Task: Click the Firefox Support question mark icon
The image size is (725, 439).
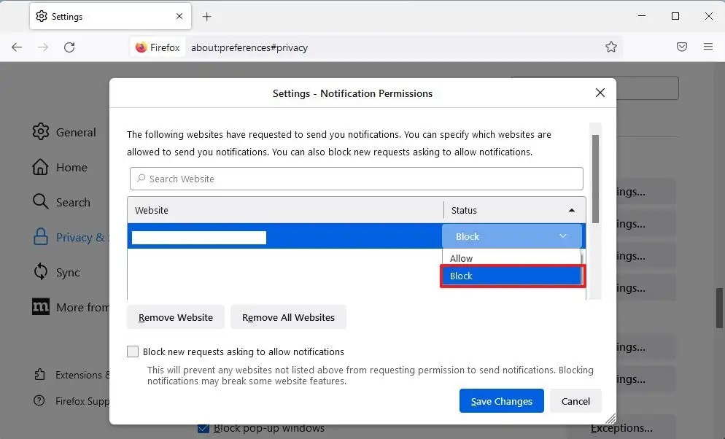Action: (x=39, y=400)
